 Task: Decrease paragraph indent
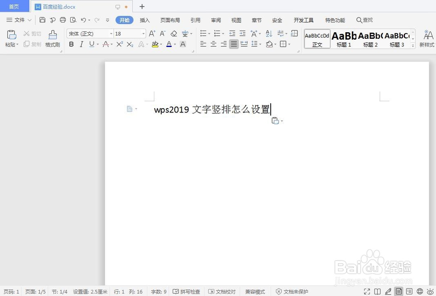232,34
